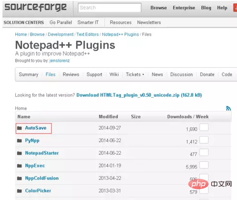The height and width of the screenshot is (200, 237).
Task: Expand the Tickets dropdown menu
Action: (x=135, y=75)
